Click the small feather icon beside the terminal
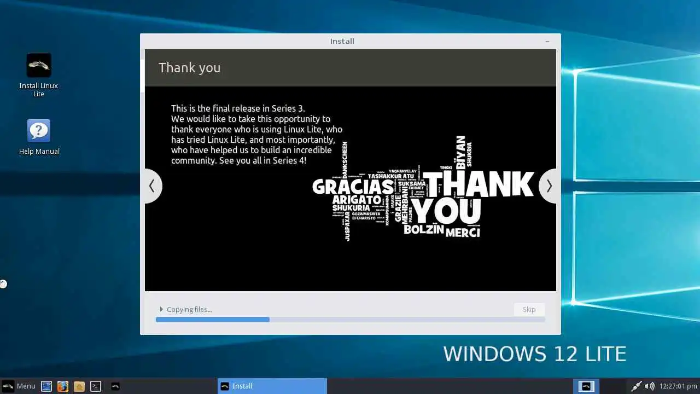Image resolution: width=700 pixels, height=394 pixels. (x=115, y=386)
